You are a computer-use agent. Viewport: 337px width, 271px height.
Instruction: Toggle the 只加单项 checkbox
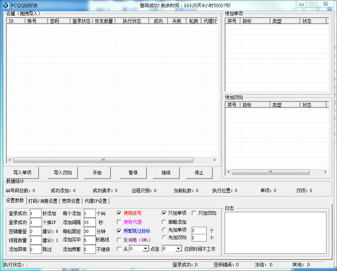point(164,213)
